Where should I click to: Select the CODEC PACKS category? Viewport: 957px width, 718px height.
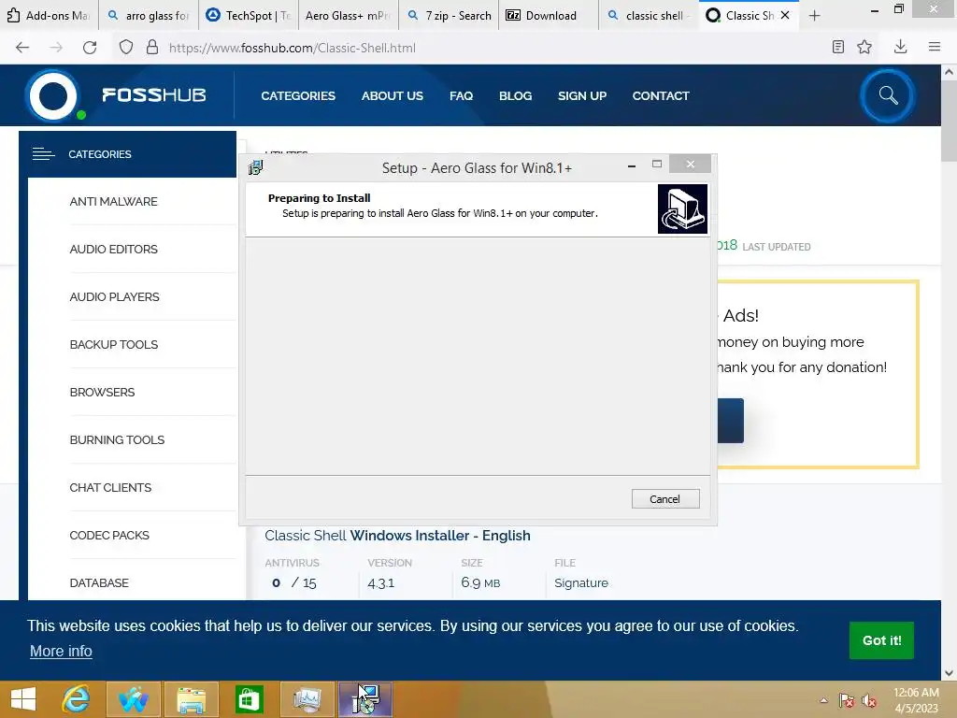point(109,535)
